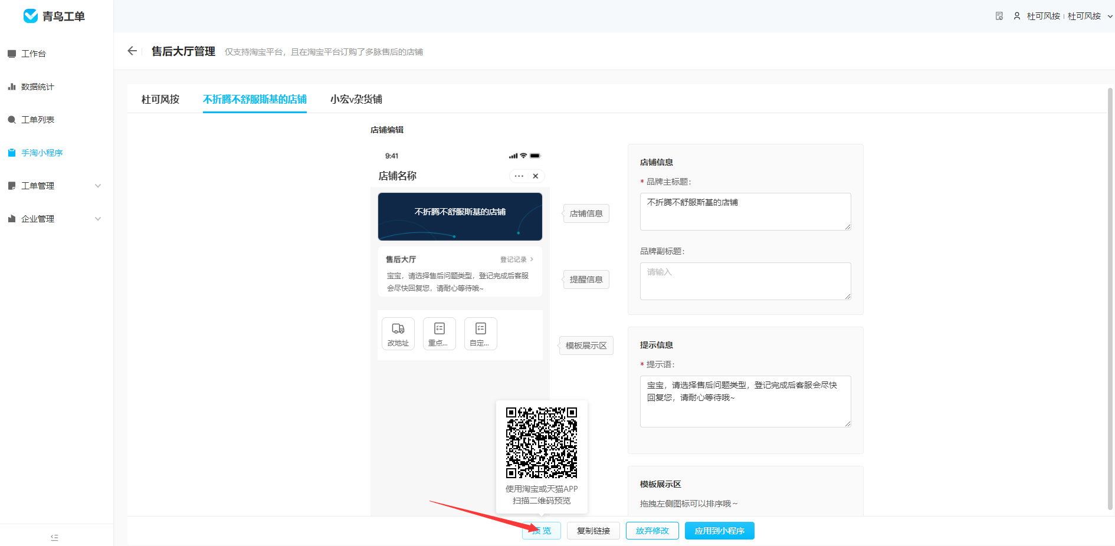This screenshot has width=1115, height=546.
Task: Click the 登记记录 link in preview
Action: (x=516, y=259)
